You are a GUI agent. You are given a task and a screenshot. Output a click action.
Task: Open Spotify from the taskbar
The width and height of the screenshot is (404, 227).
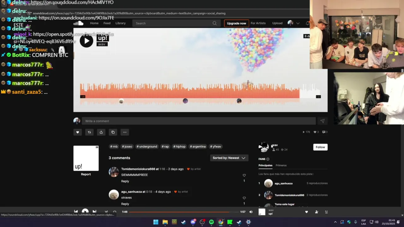pyautogui.click(x=211, y=222)
